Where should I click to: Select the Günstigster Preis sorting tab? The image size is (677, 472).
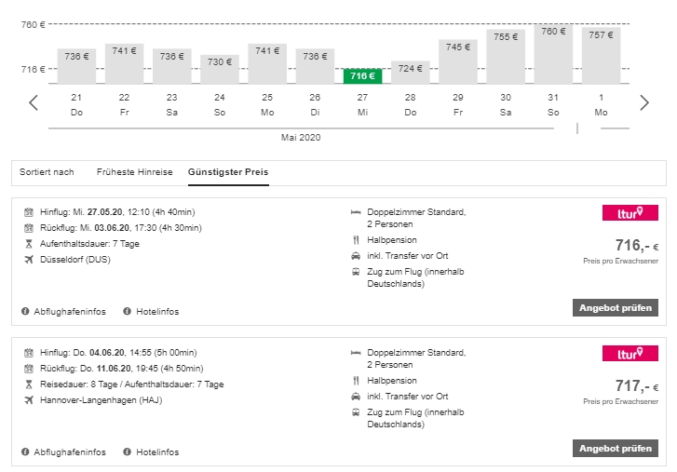228,172
